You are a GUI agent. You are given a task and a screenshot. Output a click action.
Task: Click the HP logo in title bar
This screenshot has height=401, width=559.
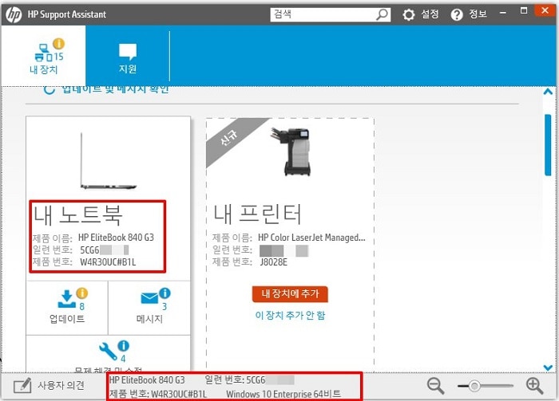click(14, 14)
